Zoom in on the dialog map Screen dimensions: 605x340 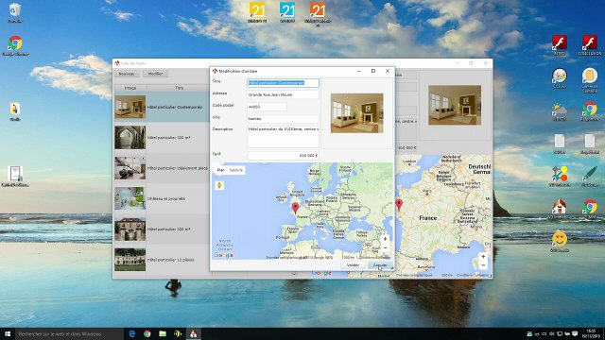385,239
